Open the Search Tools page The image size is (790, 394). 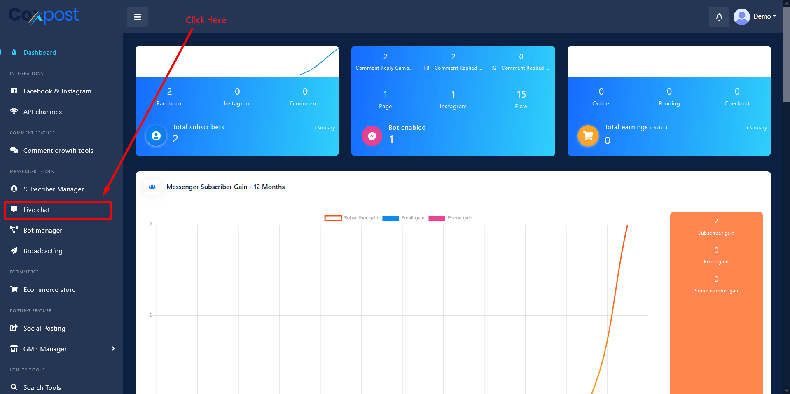[x=42, y=387]
